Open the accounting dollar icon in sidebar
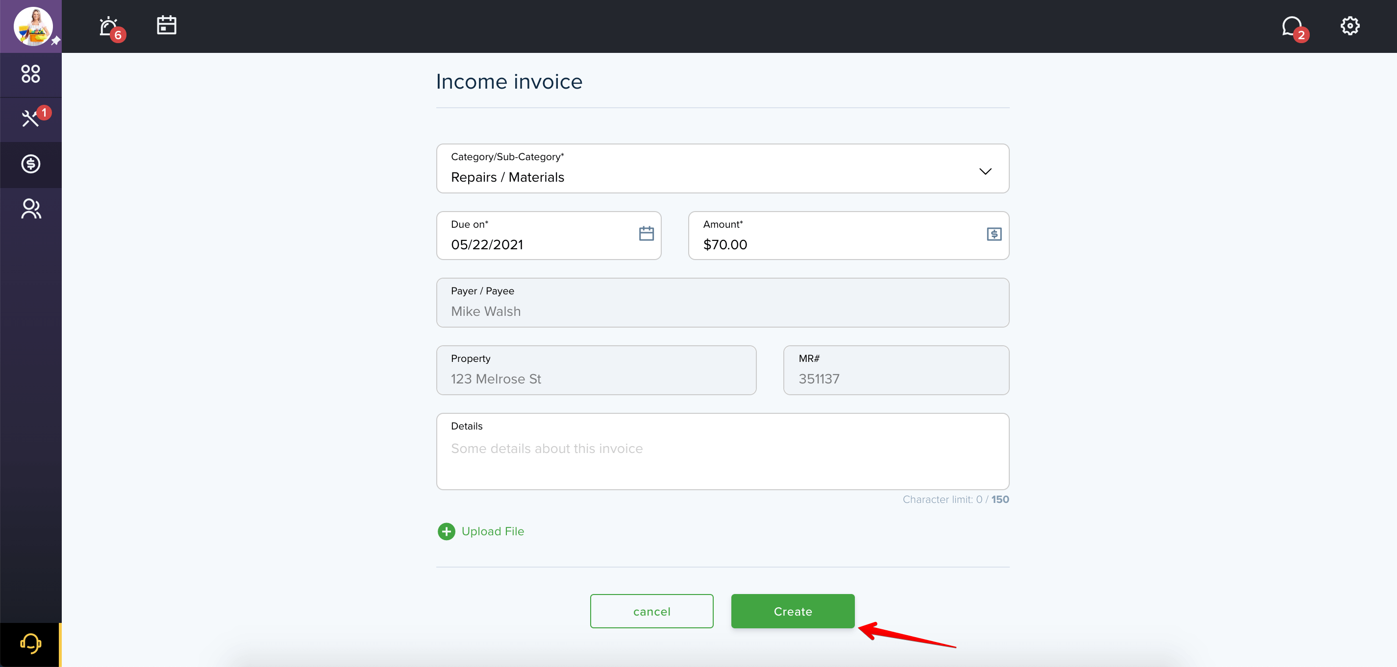1397x667 pixels. pyautogui.click(x=31, y=164)
